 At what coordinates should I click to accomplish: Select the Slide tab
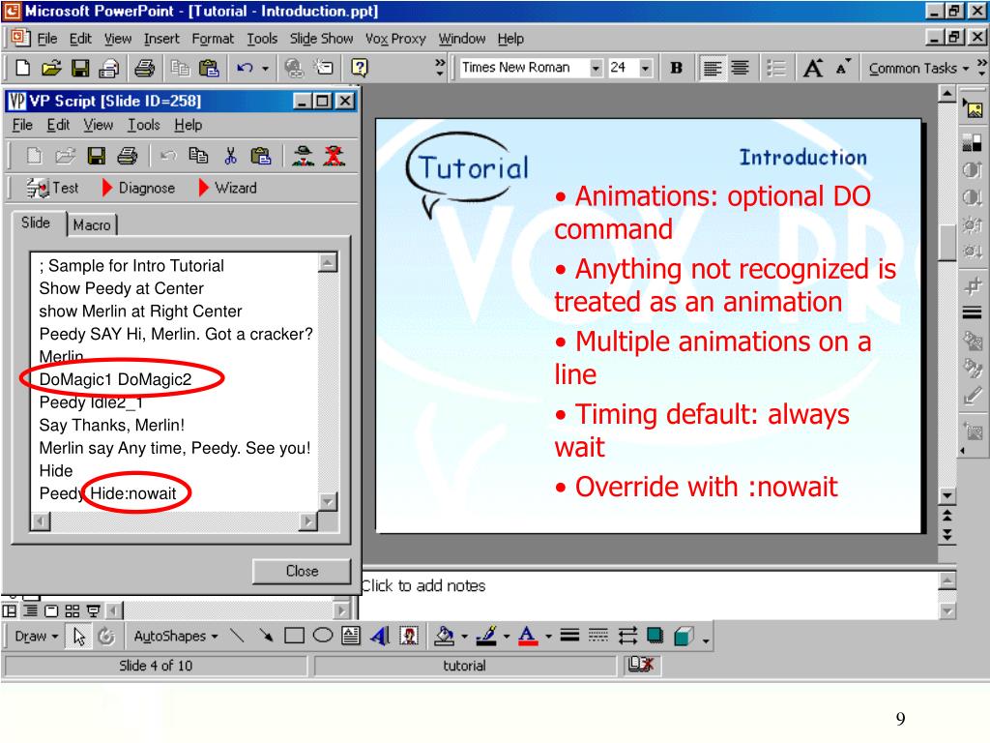click(36, 223)
